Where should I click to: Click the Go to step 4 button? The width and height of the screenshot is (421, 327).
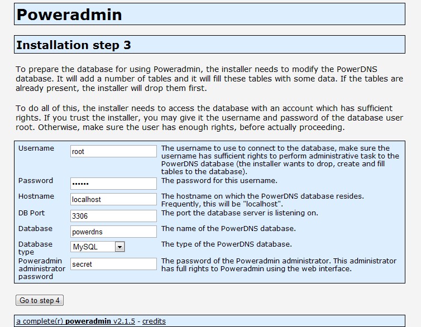click(x=40, y=300)
